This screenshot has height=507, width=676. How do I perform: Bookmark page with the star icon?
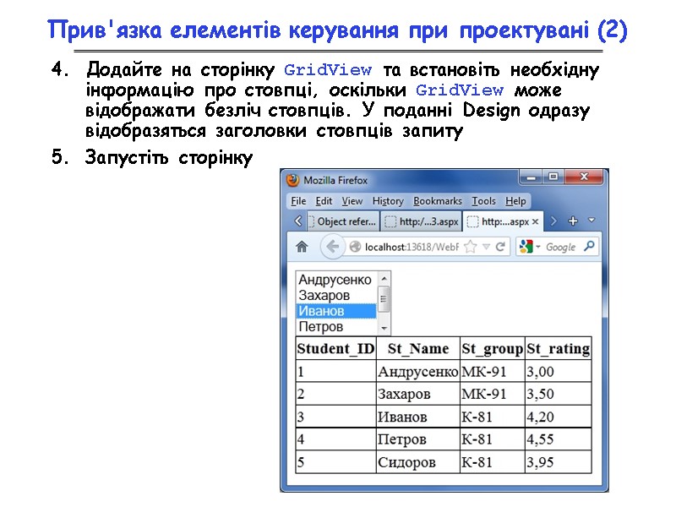pyautogui.click(x=471, y=247)
